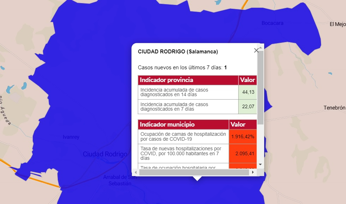346x204 pixels.
Task: Click the Indicador municipio table header
Action: pyautogui.click(x=166, y=124)
